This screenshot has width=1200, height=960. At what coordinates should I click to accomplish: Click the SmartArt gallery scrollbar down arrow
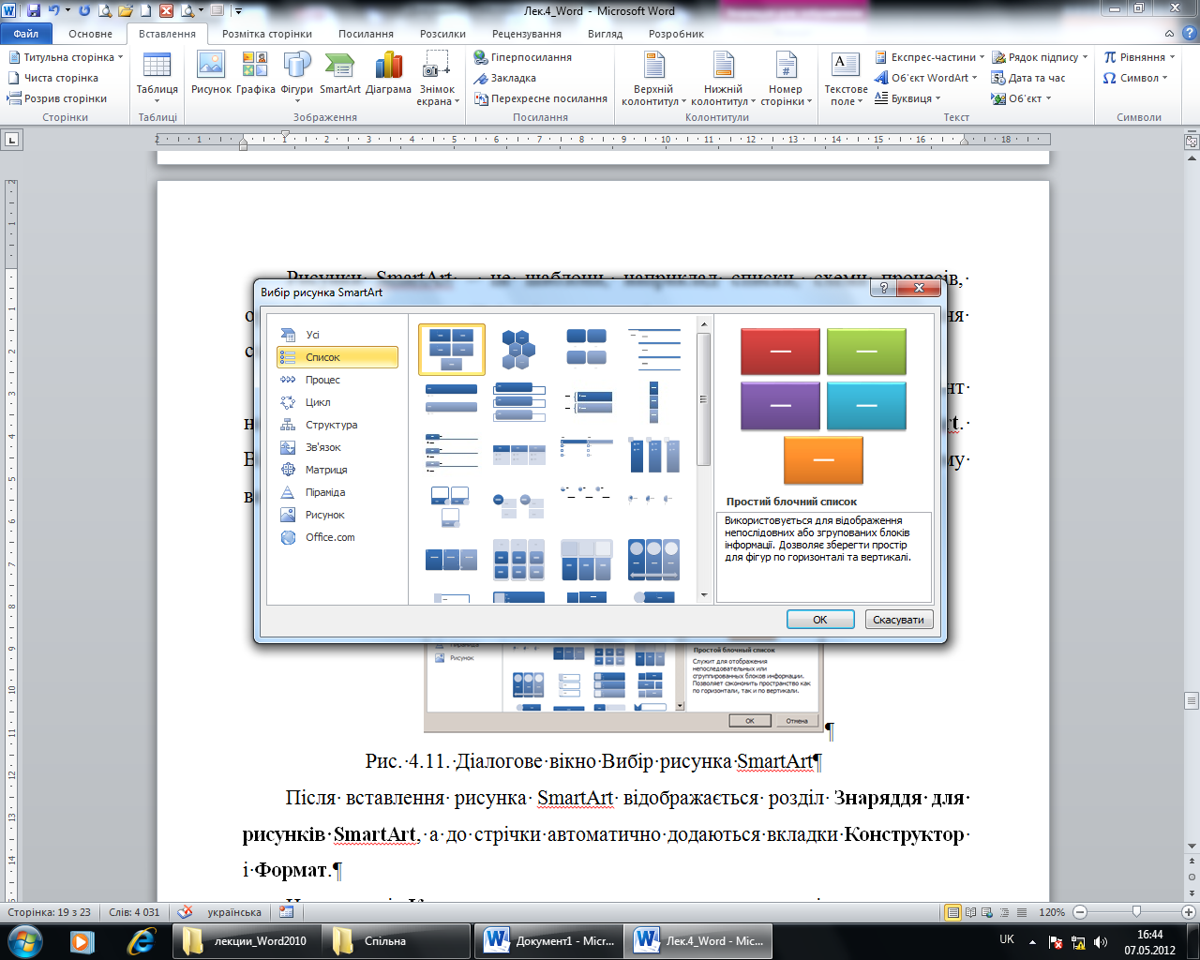pos(704,594)
